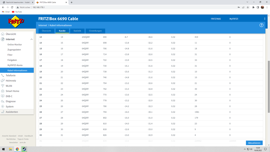Screen dimensions: 270x152
Task: Open the Windows notification center
Action: point(265,149)
